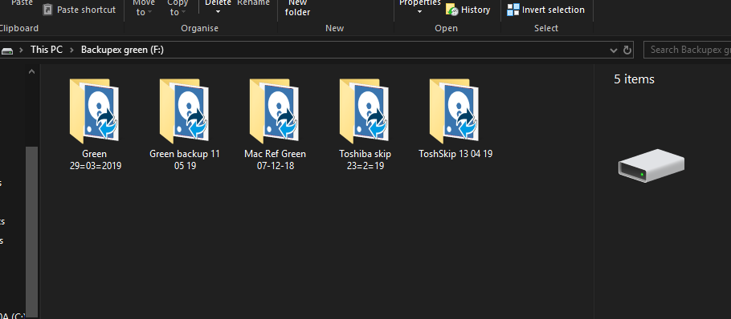Image resolution: width=731 pixels, height=319 pixels.
Task: Open the Move to dropdown
Action: pos(143,8)
